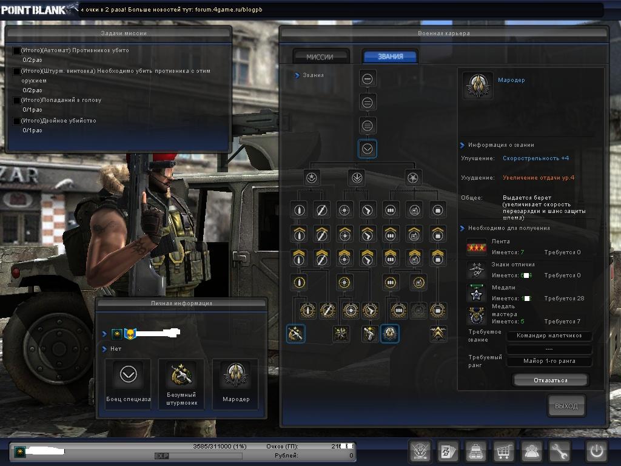This screenshot has height=466, width=621.
Task: Open the clan emblem button in bottom bar
Action: pos(420,451)
